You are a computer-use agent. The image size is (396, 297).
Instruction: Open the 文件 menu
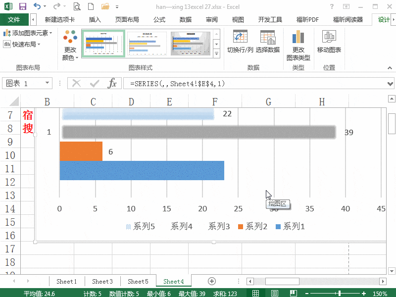click(x=15, y=20)
